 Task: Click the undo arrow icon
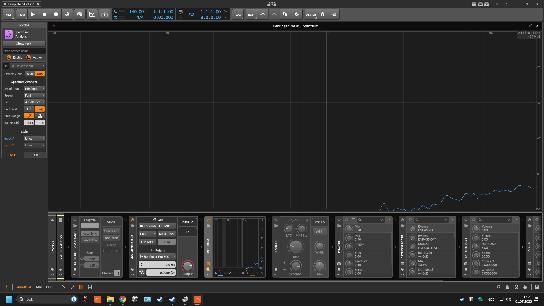click(263, 14)
